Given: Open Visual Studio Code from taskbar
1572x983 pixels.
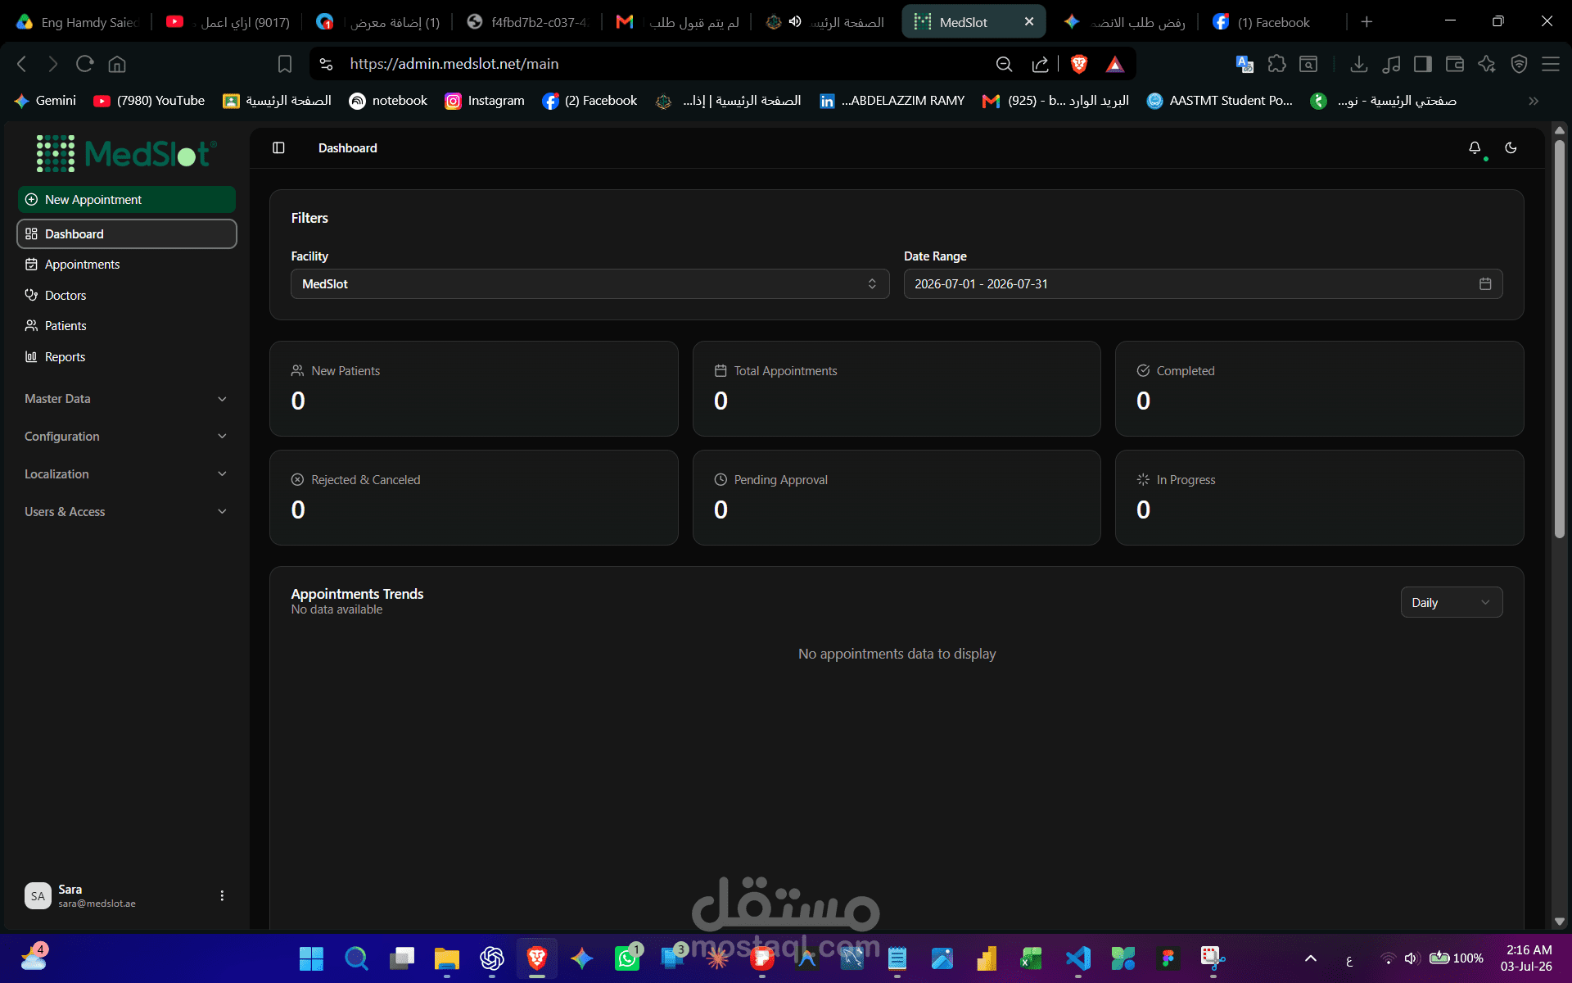Looking at the screenshot, I should (1077, 958).
